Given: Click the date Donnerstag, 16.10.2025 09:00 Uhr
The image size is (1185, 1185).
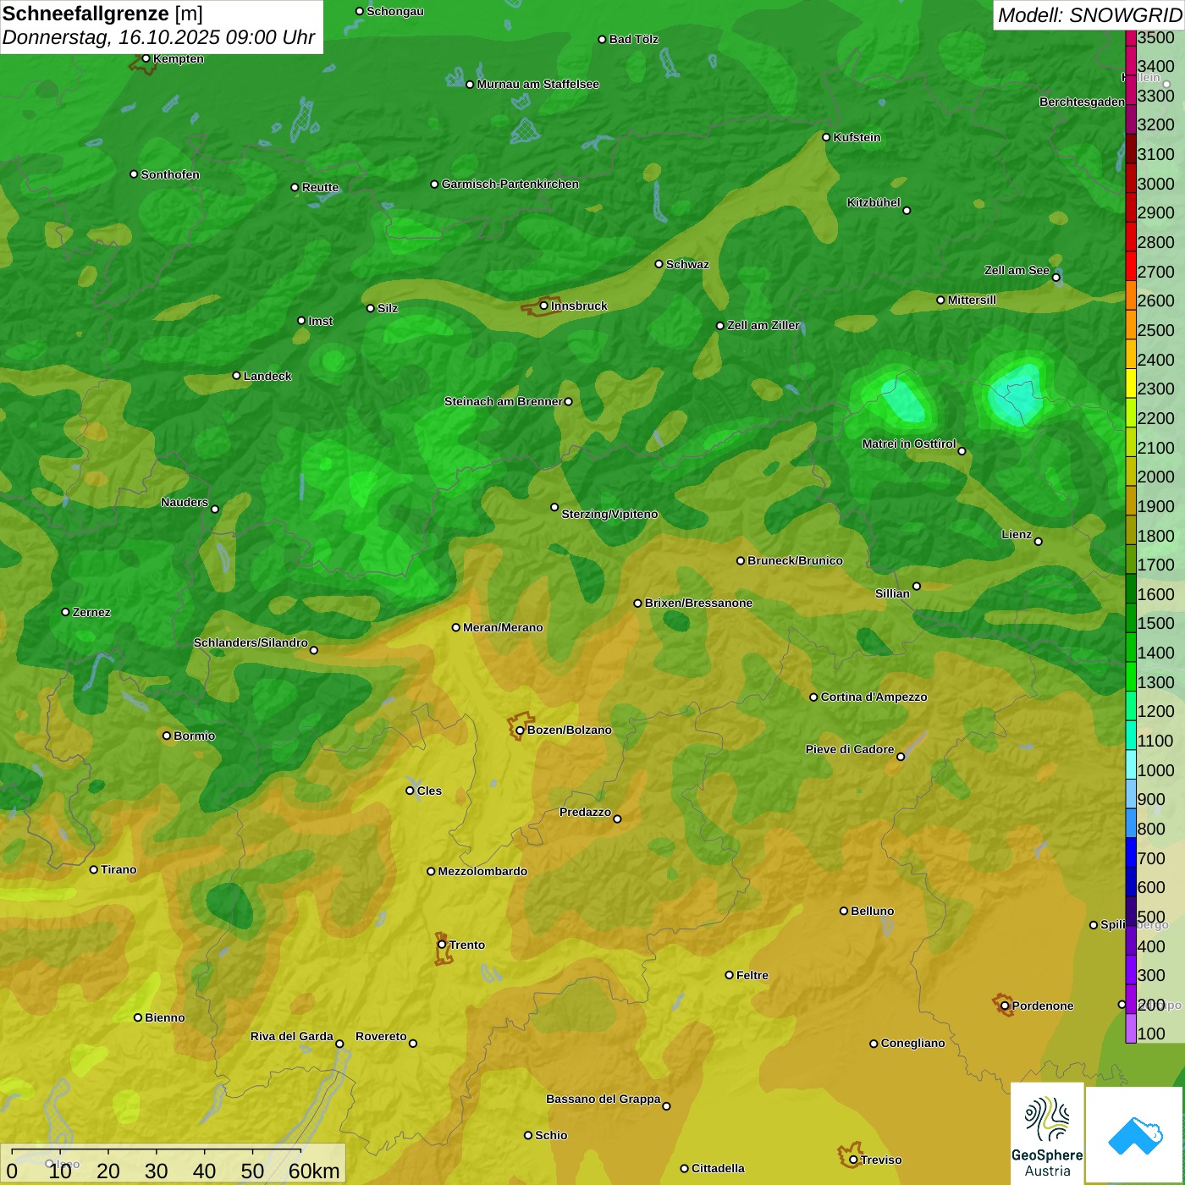Looking at the screenshot, I should [158, 38].
